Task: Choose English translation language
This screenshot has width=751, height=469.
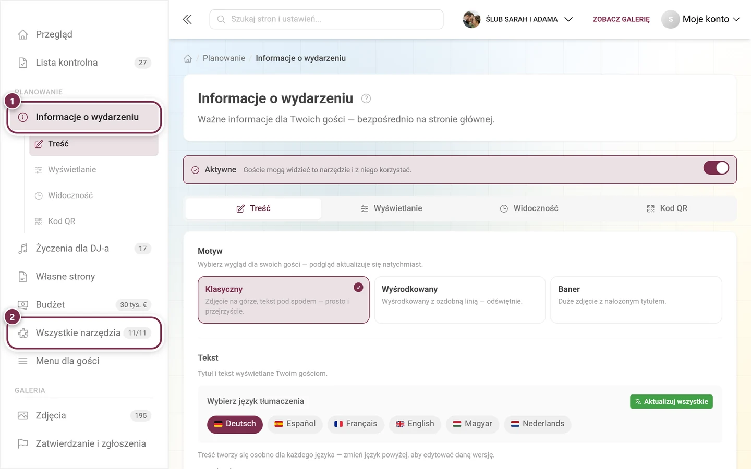Action: [415, 424]
